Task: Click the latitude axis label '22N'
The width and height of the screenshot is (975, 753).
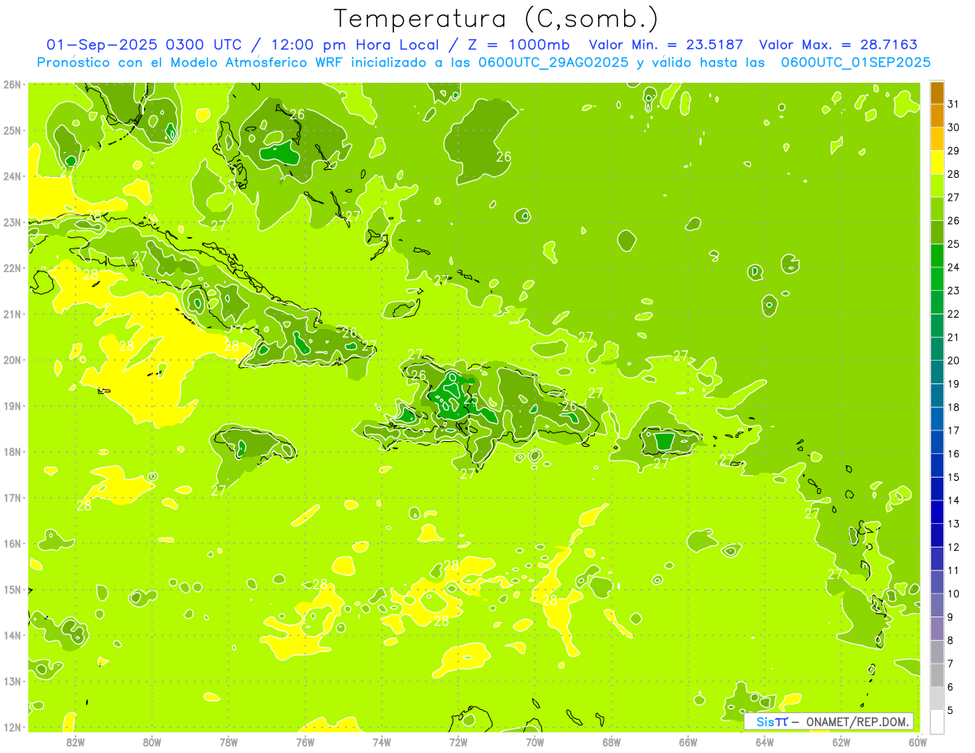Action: (12, 268)
